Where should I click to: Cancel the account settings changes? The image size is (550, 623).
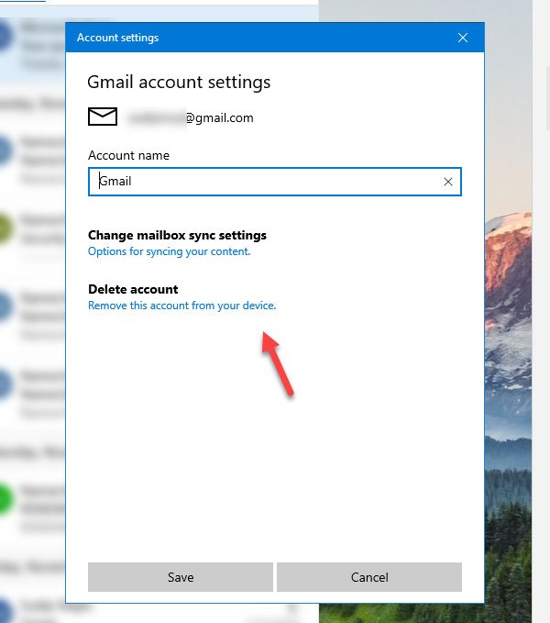click(369, 577)
